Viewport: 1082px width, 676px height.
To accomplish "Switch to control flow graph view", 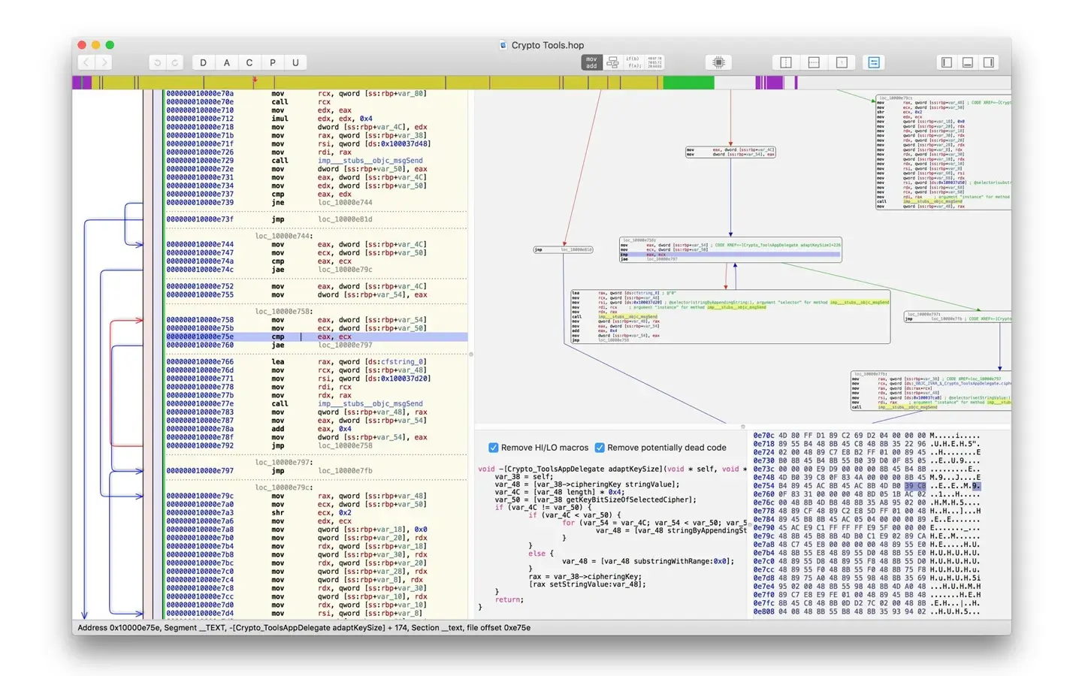I will pyautogui.click(x=612, y=63).
